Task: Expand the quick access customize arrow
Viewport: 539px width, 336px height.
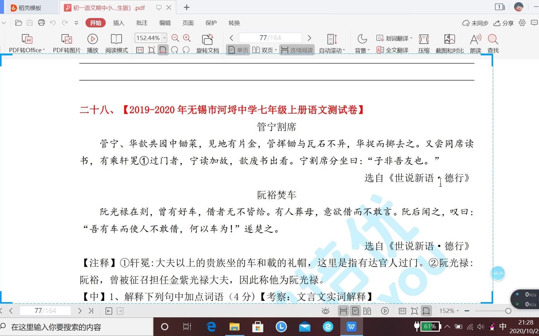Action: point(76,23)
